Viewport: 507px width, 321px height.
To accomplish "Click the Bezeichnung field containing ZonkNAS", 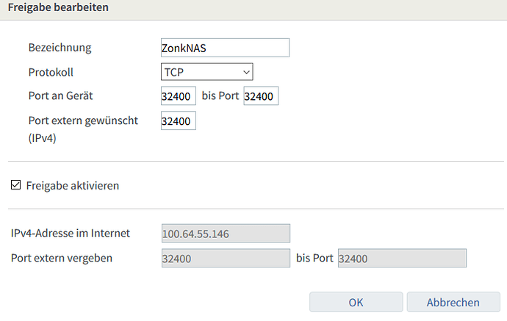I will (x=225, y=48).
